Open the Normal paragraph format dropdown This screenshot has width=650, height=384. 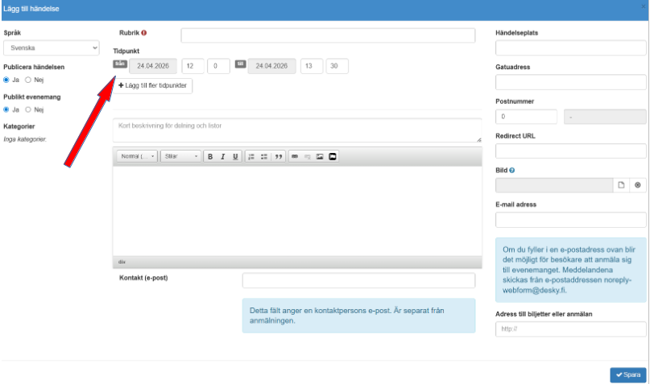[x=138, y=156]
